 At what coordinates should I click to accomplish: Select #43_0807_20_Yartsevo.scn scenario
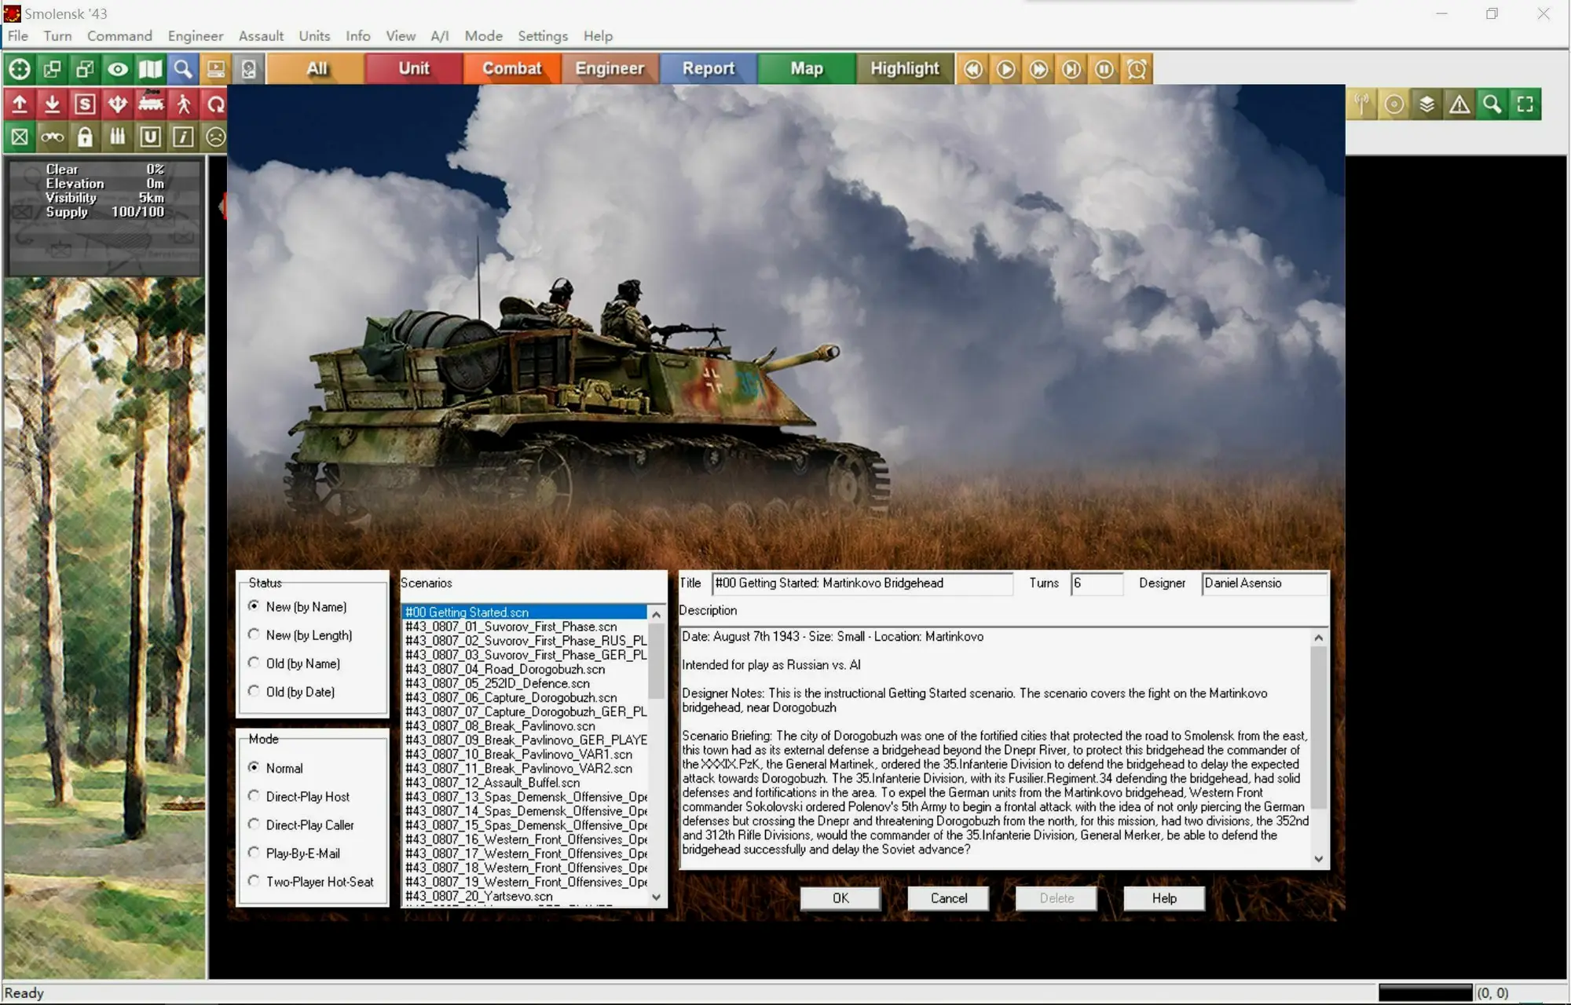tap(525, 896)
